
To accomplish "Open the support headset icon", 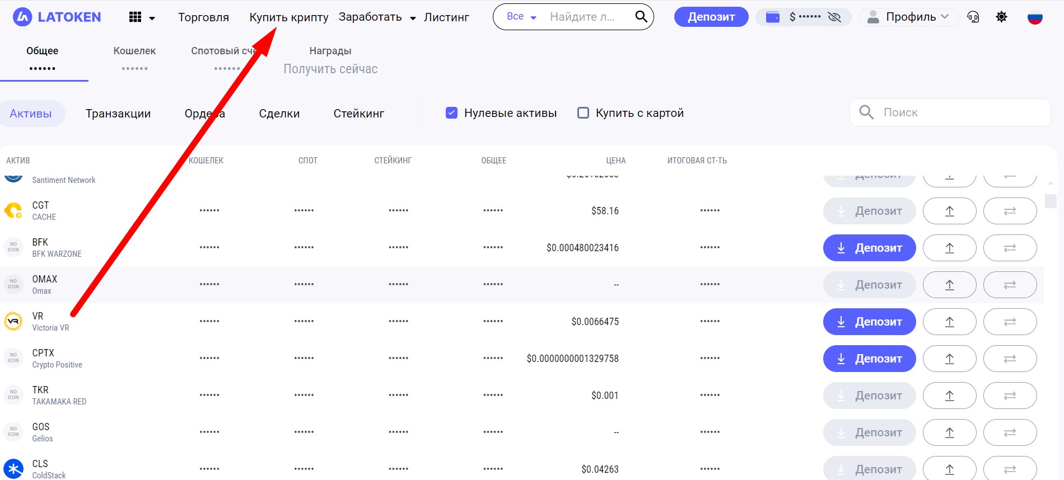I will pos(973,17).
